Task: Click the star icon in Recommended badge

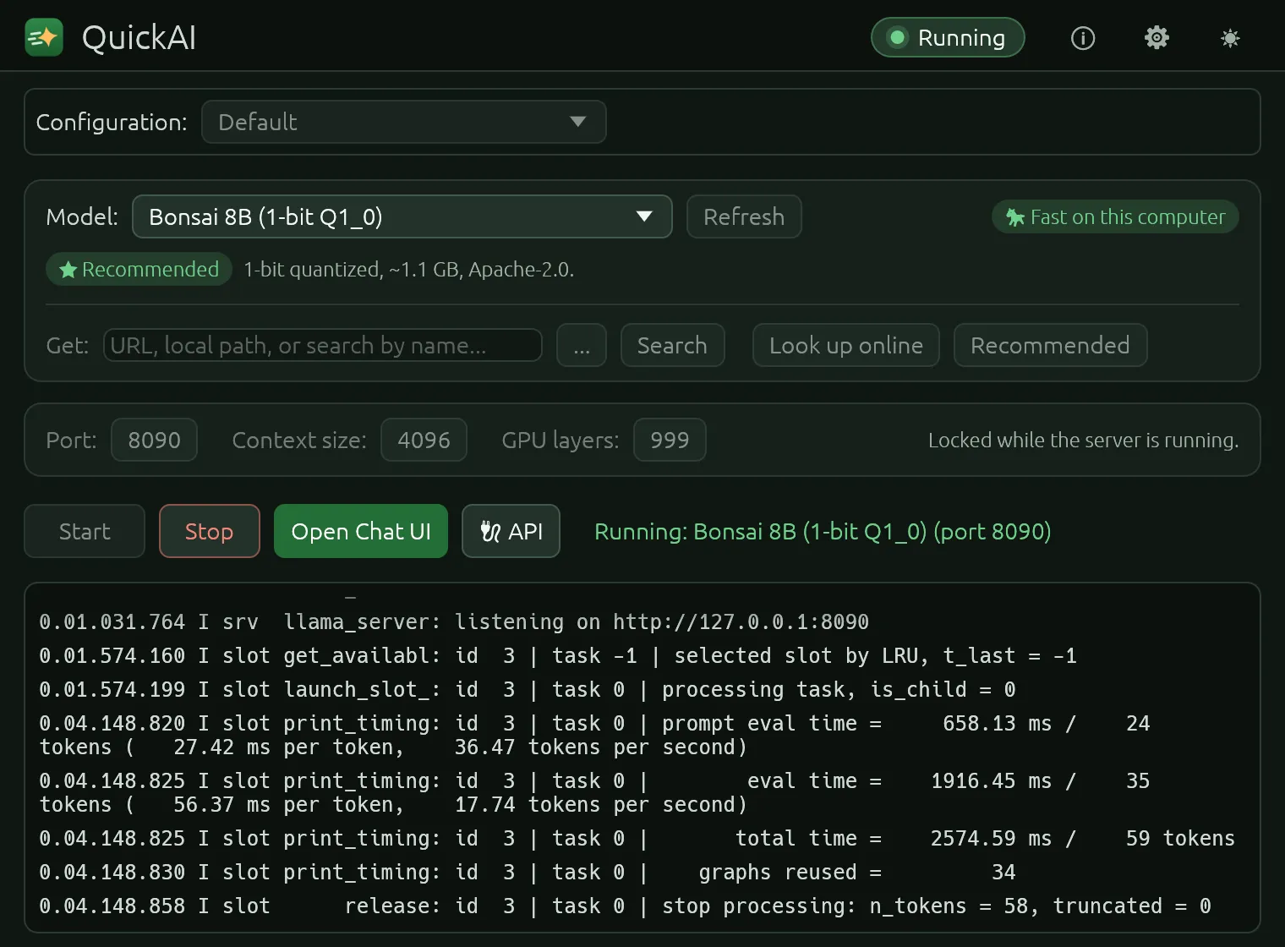Action: pyautogui.click(x=68, y=270)
